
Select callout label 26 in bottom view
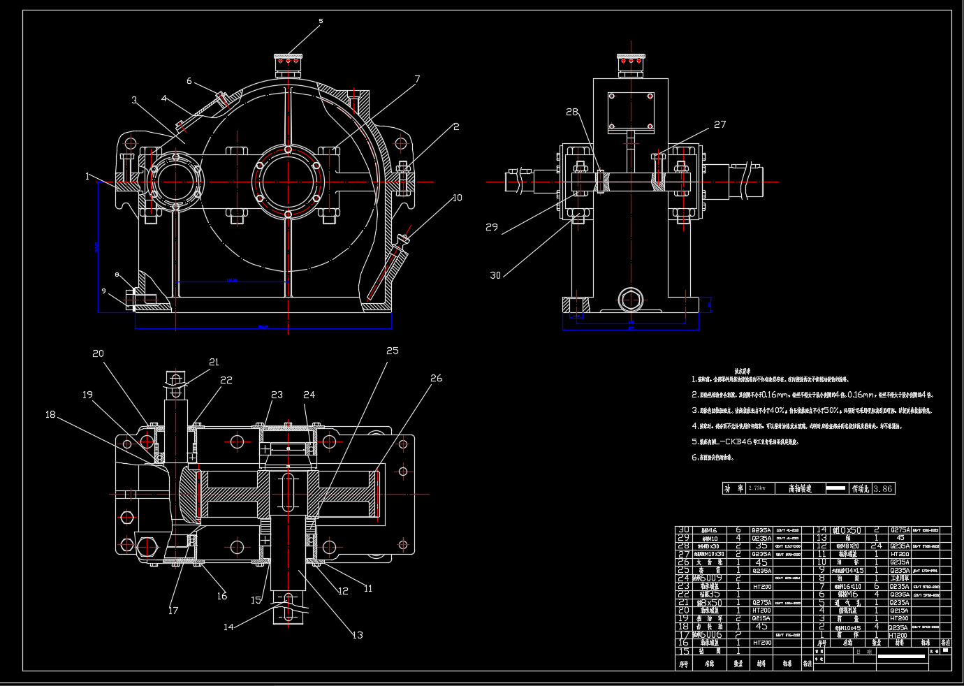pos(436,378)
